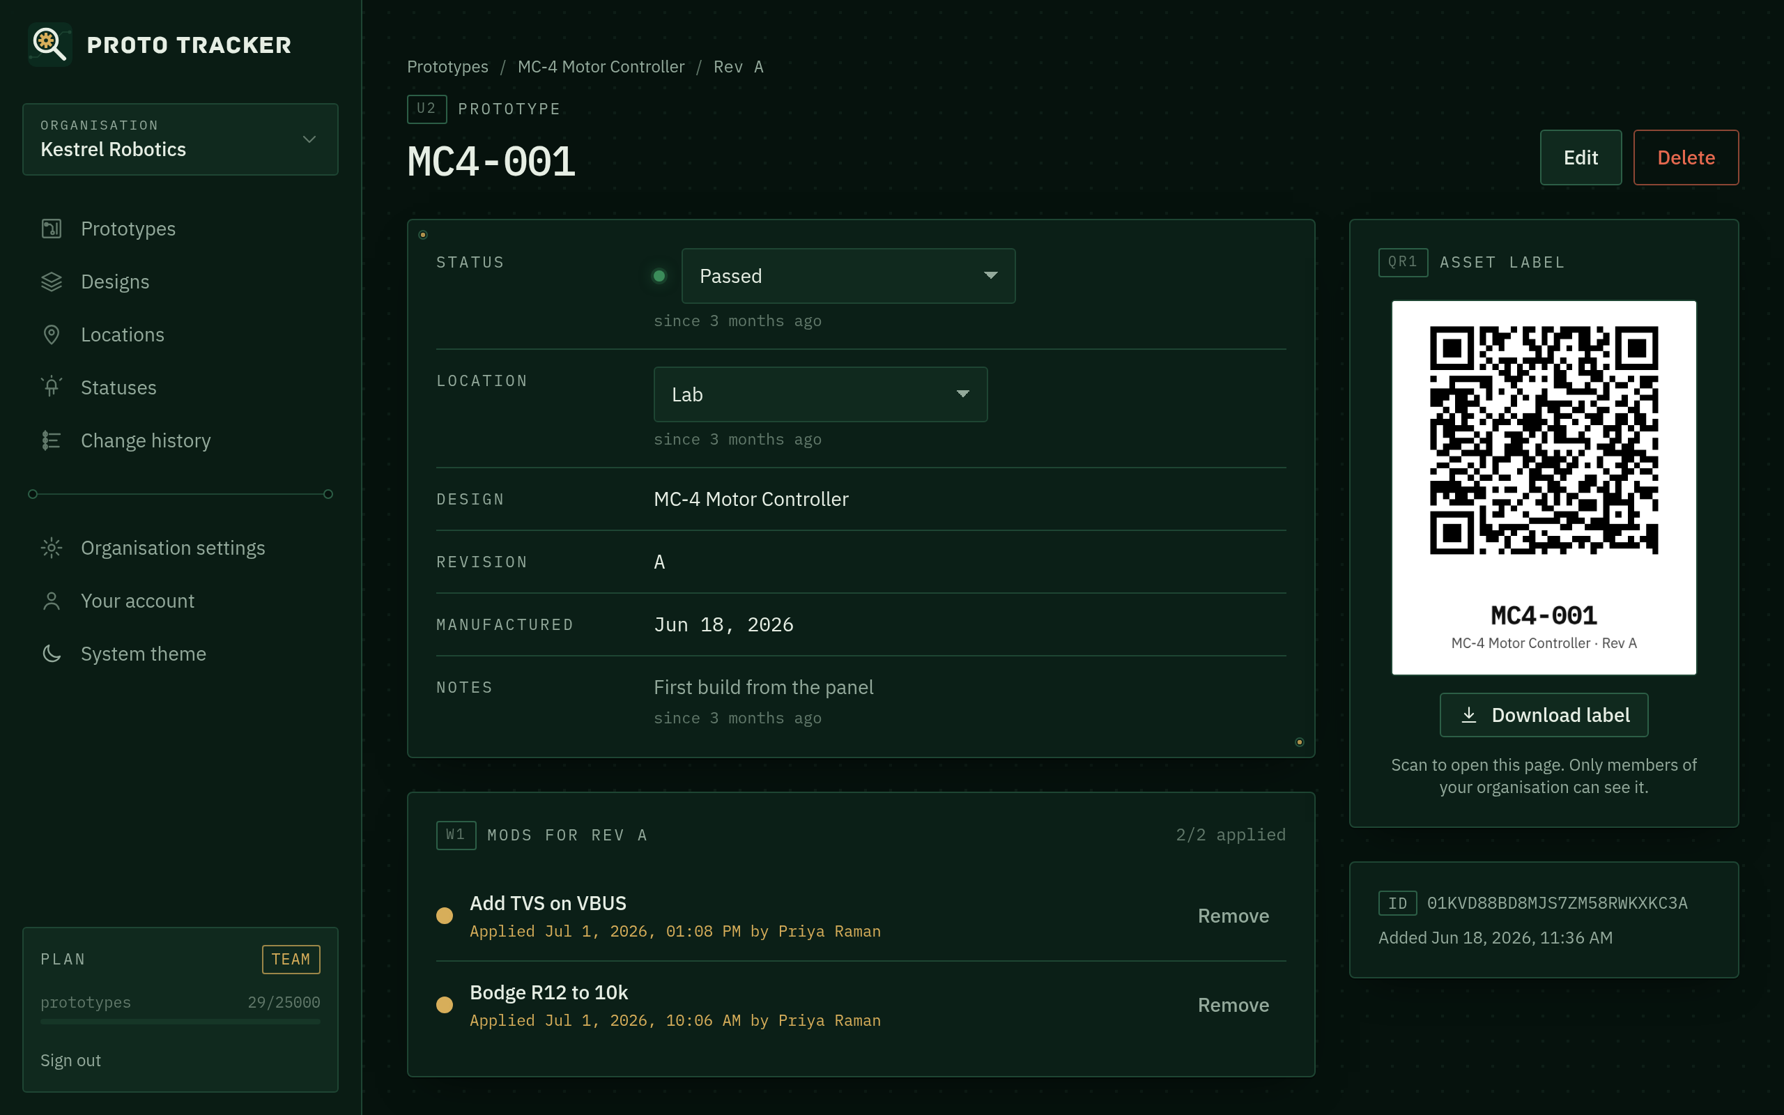Remove the Bodge R12 to 10k mod
This screenshot has width=1784, height=1115.
pyautogui.click(x=1233, y=1005)
